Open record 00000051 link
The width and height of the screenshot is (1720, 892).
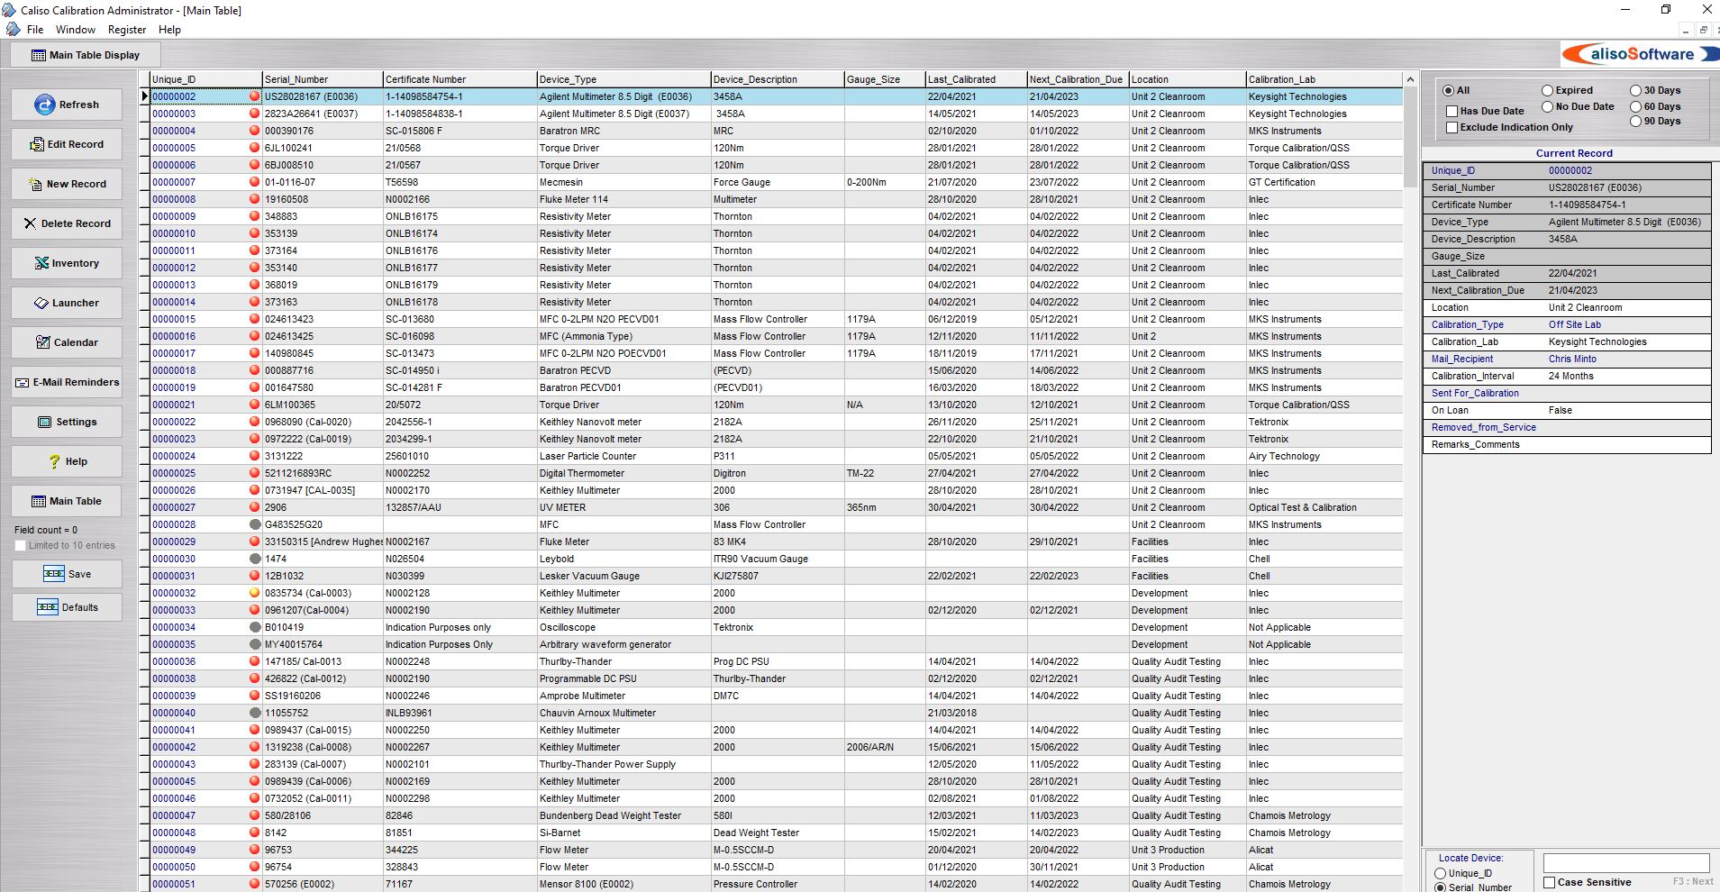tap(174, 884)
